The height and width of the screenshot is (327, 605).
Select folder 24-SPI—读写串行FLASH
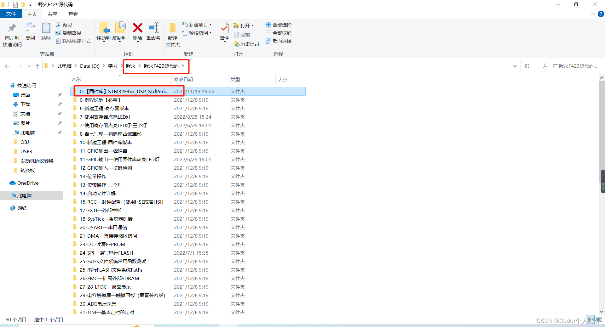[188, 253]
